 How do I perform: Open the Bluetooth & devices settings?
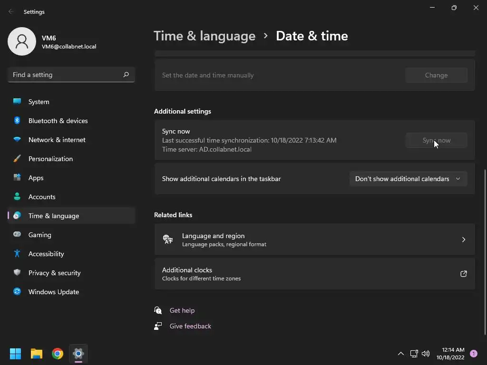71,121
